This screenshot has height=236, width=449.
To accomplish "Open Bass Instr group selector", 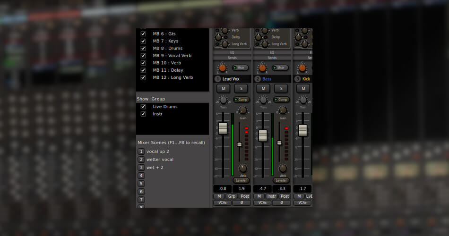I will pyautogui.click(x=271, y=196).
